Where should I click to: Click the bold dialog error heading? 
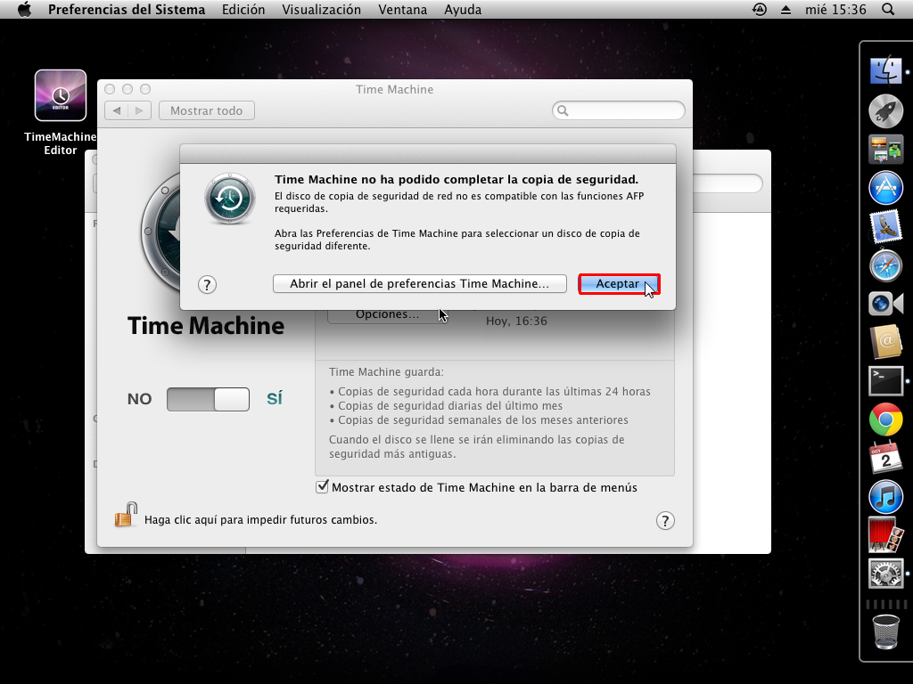pos(456,180)
